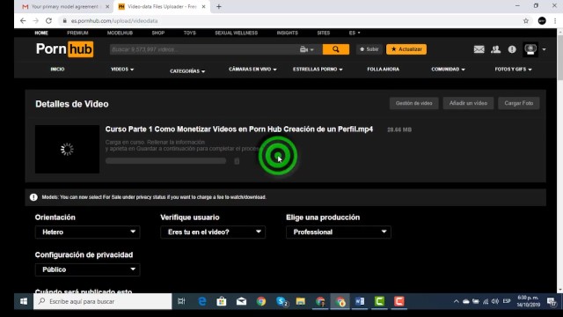Screen dimensions: 563x317
Task: Open Skype from taskbar
Action: 281,301
